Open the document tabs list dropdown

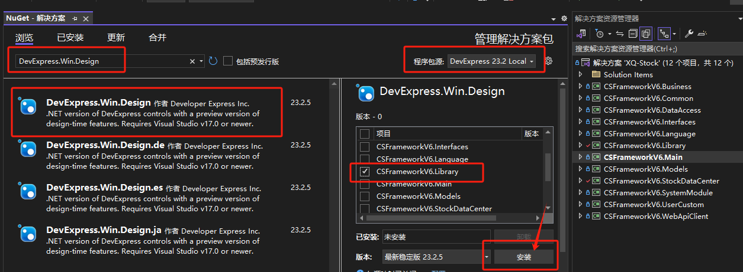[x=554, y=19]
